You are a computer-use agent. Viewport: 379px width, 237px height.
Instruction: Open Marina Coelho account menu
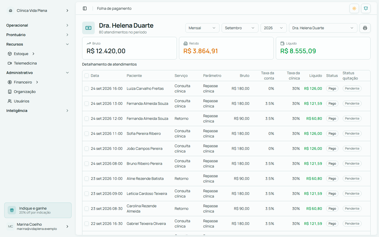38,226
